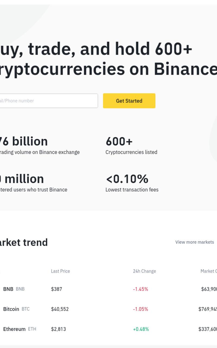Click Ethereum's $2,813 last price
The width and height of the screenshot is (217, 348).
coord(58,329)
